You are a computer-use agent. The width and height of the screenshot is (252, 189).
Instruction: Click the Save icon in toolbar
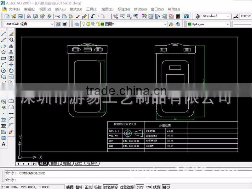20,16
